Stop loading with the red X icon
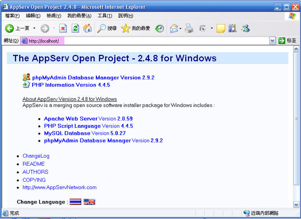Image resolution: width=301 pixels, height=219 pixels. click(63, 29)
